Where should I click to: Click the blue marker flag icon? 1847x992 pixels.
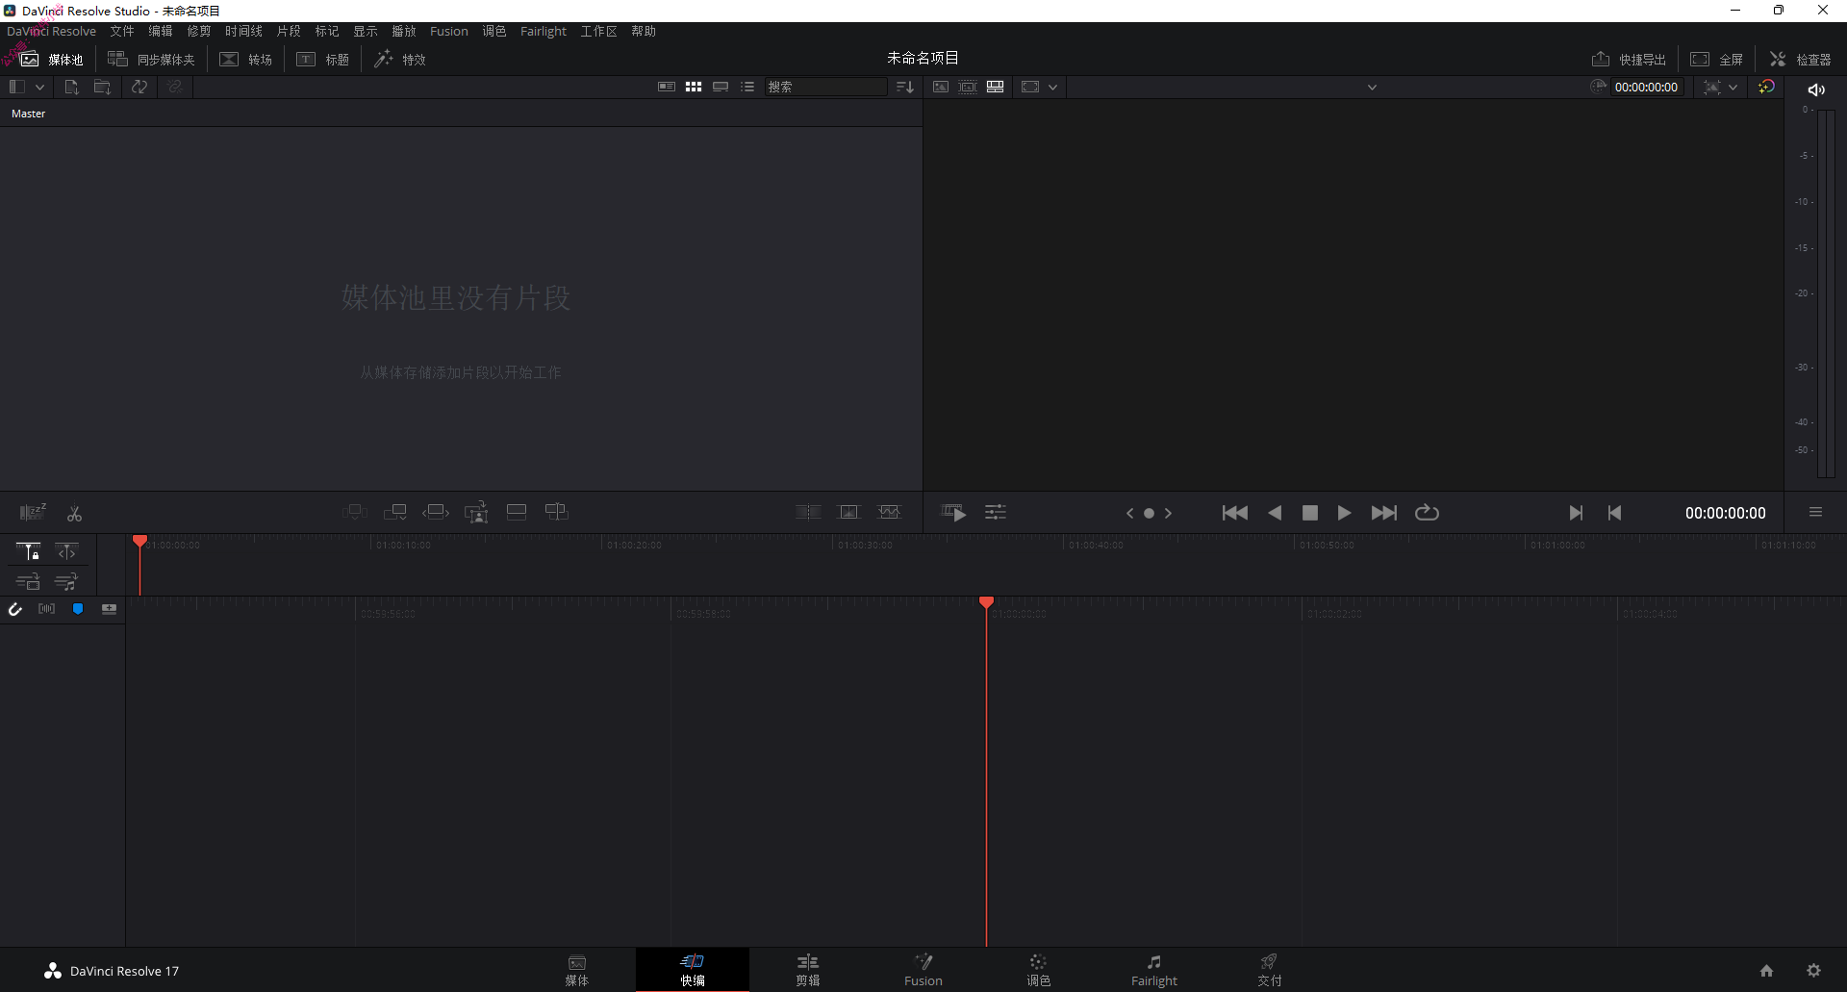[x=78, y=609]
